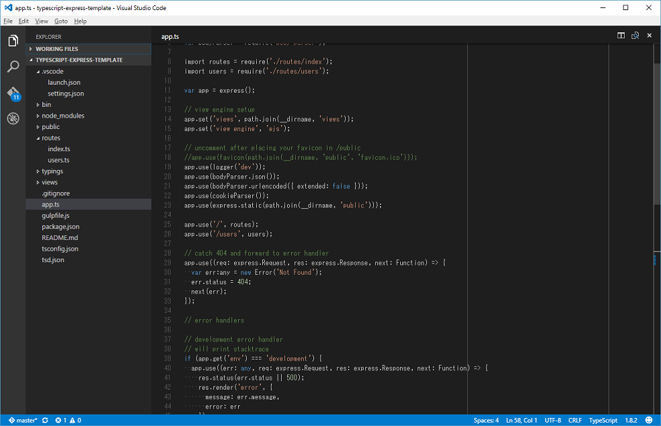Change the UTF-8 file encoding
This screenshot has width=661, height=426.
tap(553, 420)
